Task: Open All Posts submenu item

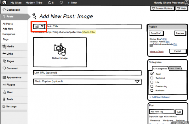Action: 8,24
